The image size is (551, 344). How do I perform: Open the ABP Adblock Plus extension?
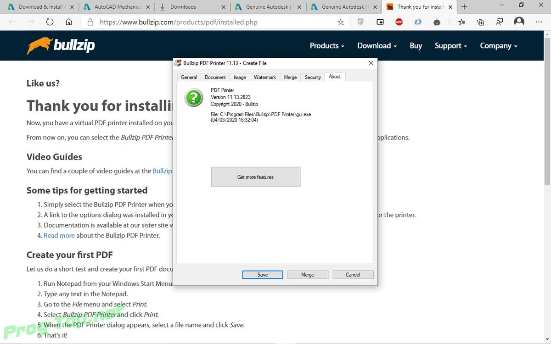(399, 22)
